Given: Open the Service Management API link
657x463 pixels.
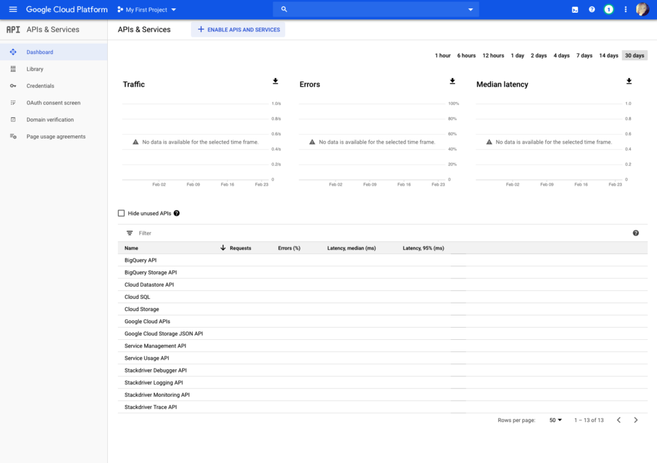Looking at the screenshot, I should (x=155, y=346).
